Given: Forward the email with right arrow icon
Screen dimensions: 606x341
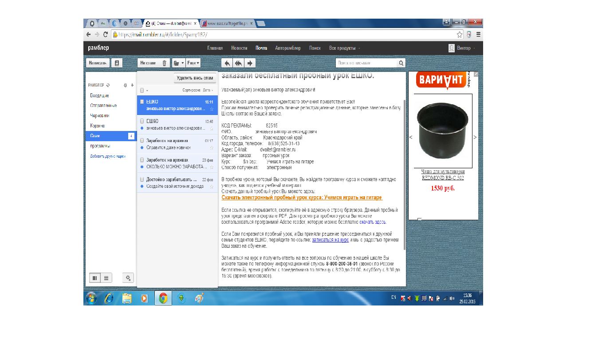Looking at the screenshot, I should click(250, 63).
